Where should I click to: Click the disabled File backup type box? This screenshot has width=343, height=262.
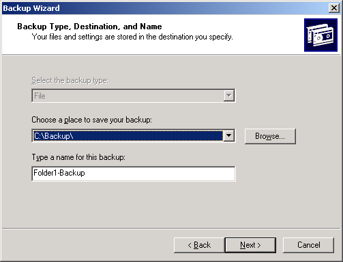128,95
